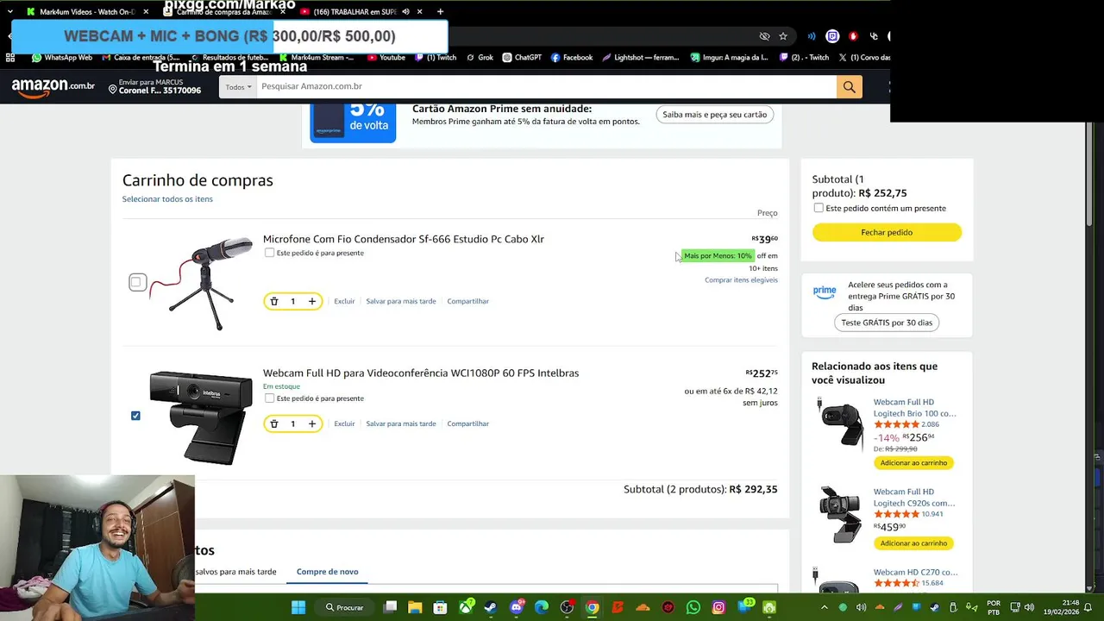Open the 'salvos para mais tarde' tab

[x=235, y=572]
